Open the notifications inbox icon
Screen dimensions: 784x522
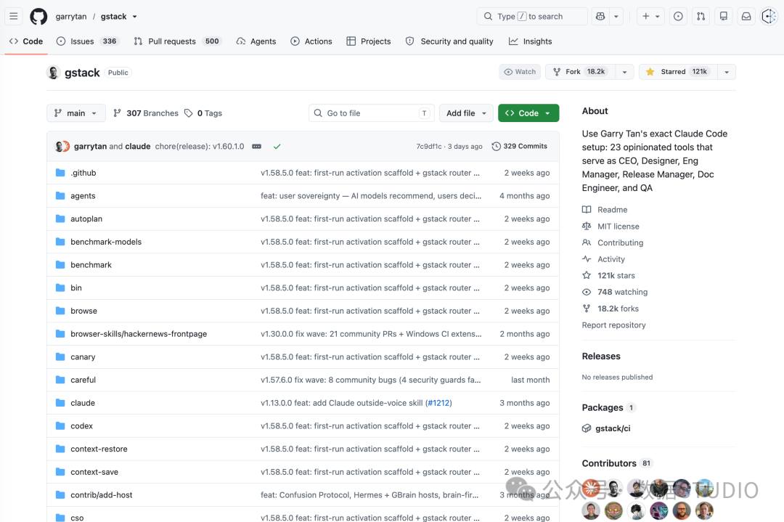tap(746, 17)
